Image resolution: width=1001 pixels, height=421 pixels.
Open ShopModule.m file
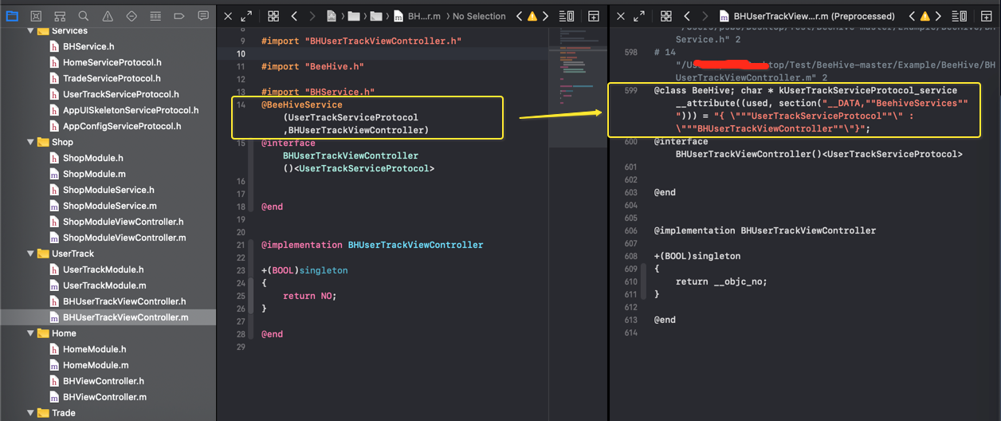[x=94, y=174]
